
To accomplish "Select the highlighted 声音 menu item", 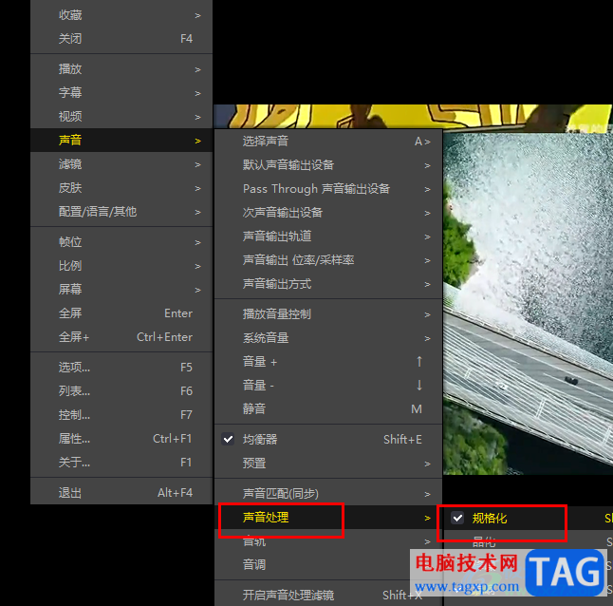I will point(121,140).
